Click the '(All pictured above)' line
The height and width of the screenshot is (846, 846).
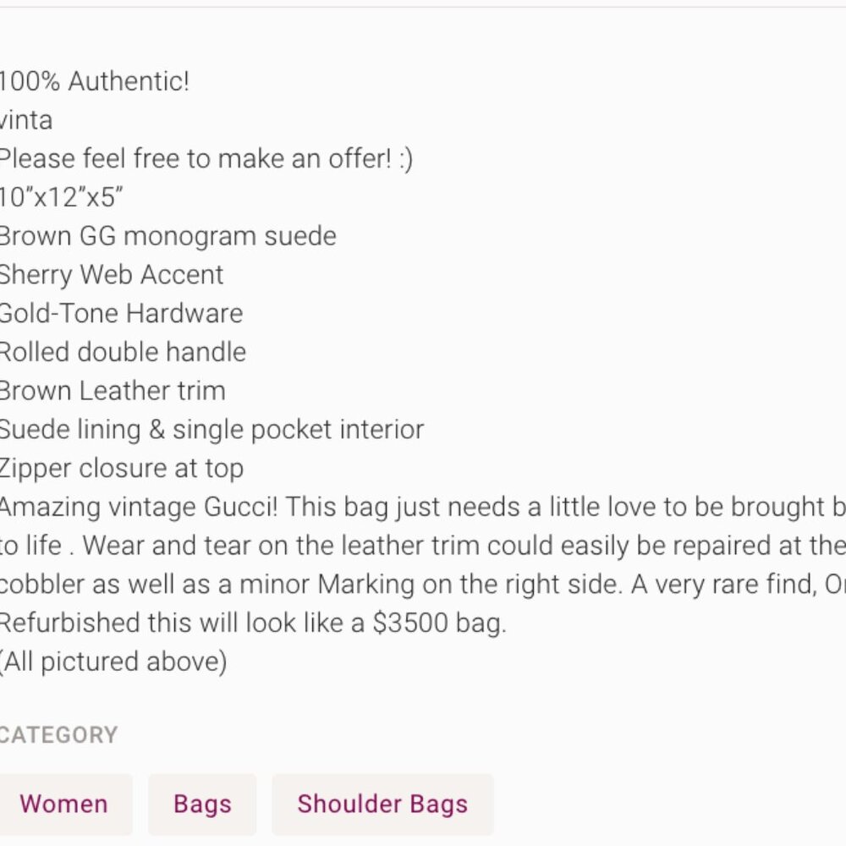click(113, 662)
